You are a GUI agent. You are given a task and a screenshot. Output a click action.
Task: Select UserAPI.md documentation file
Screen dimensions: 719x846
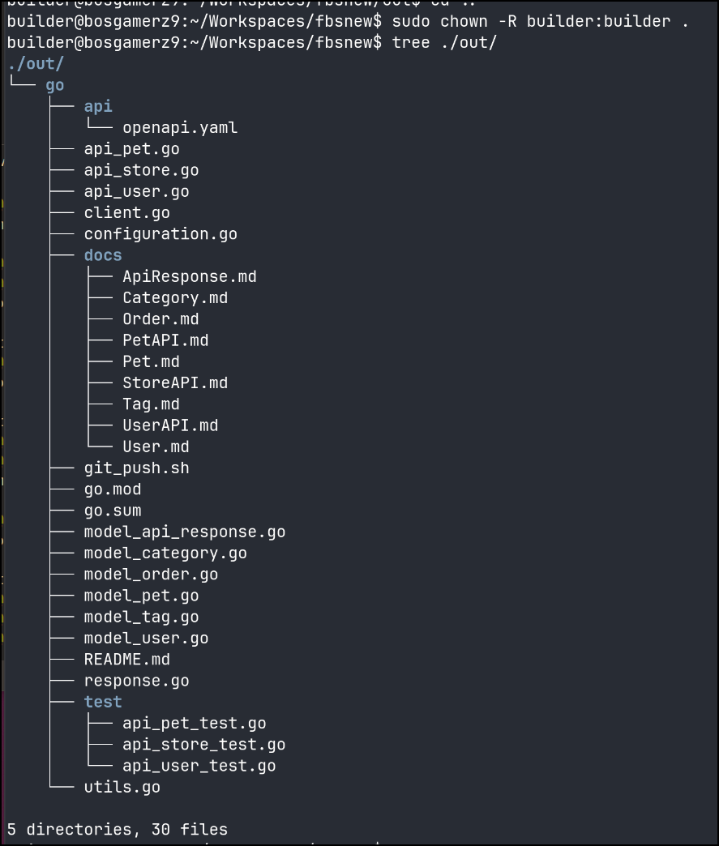point(170,425)
